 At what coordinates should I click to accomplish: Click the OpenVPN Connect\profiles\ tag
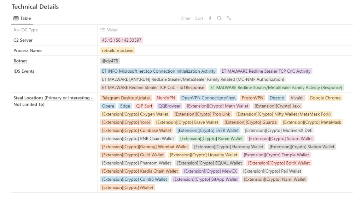pyautogui.click(x=209, y=98)
